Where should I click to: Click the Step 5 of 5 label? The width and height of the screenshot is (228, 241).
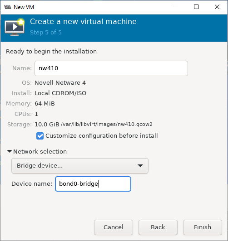tap(46, 33)
